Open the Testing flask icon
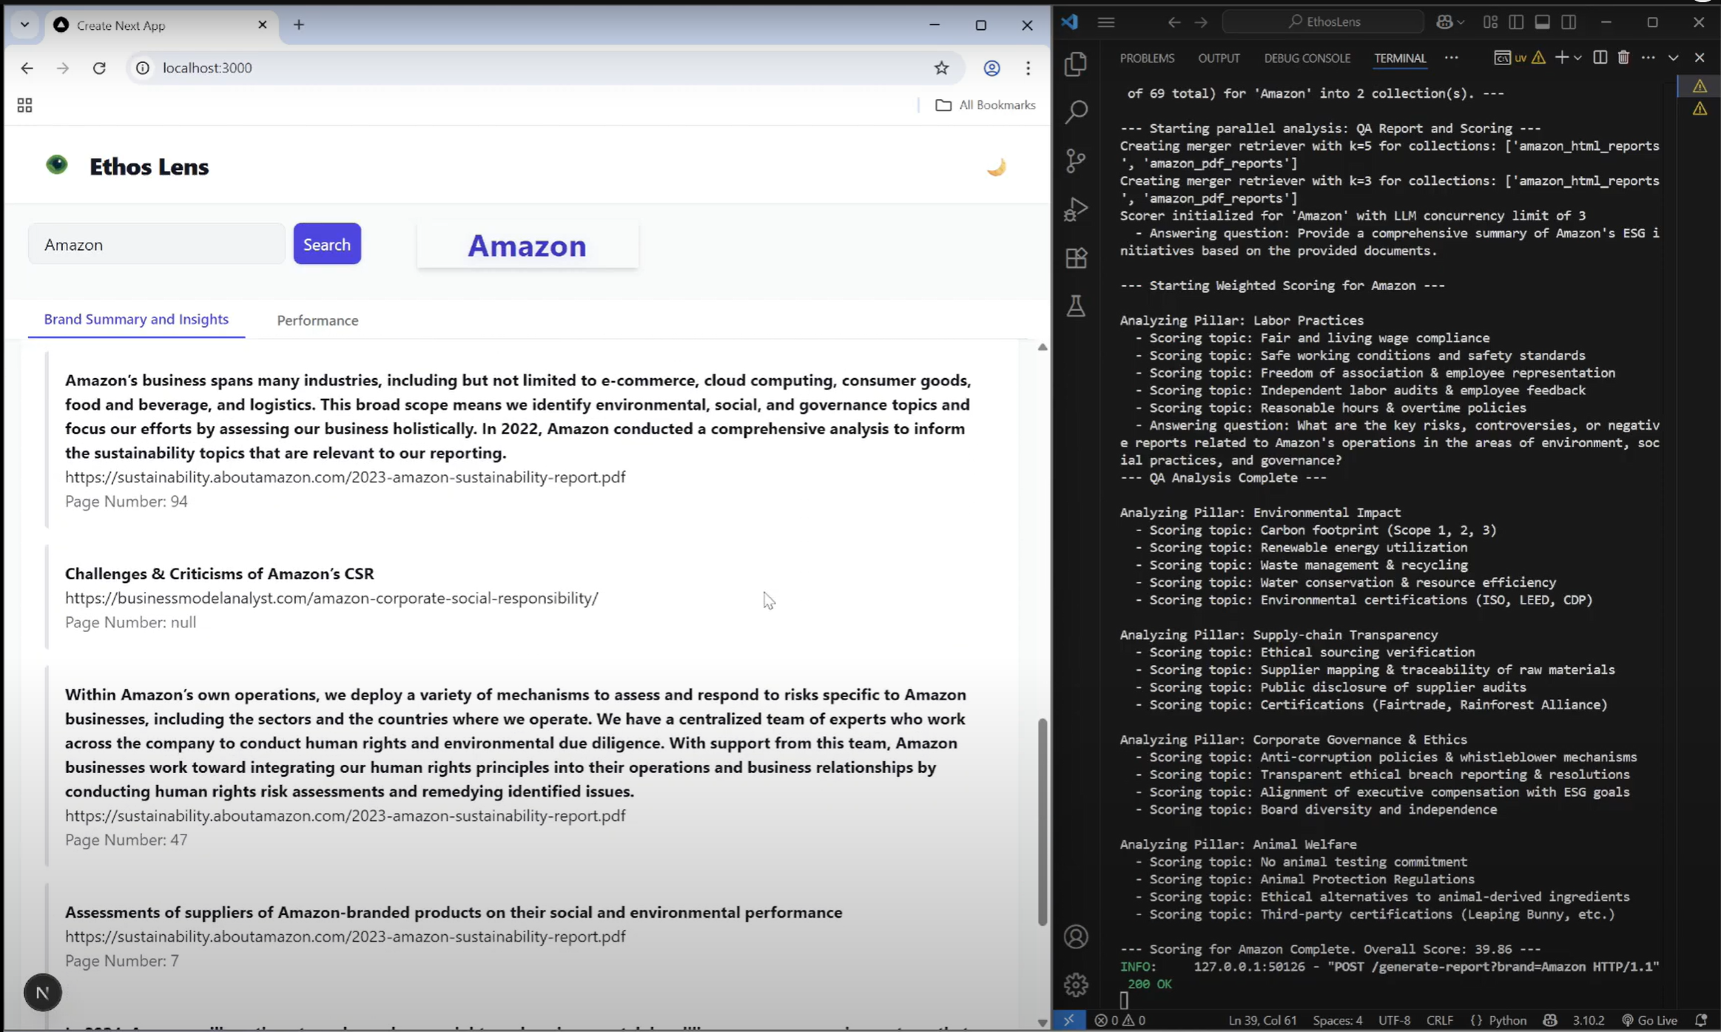 [1076, 306]
